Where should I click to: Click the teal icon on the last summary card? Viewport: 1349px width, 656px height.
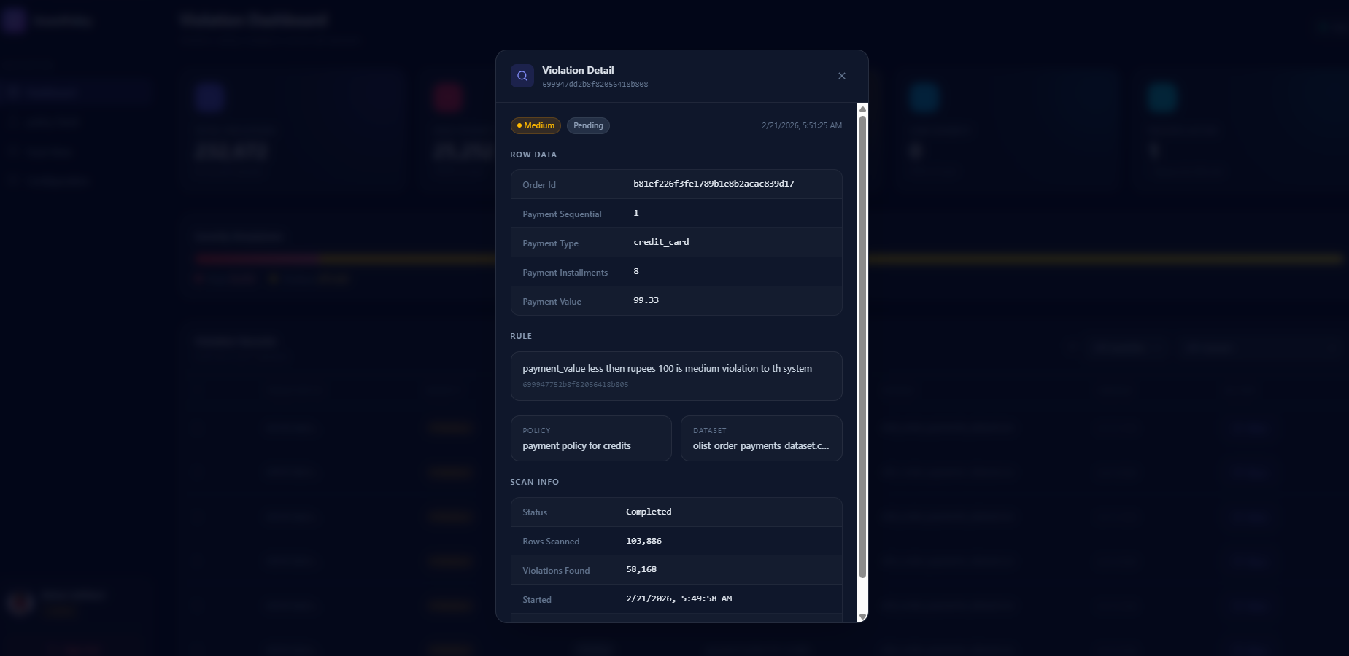tap(1161, 97)
